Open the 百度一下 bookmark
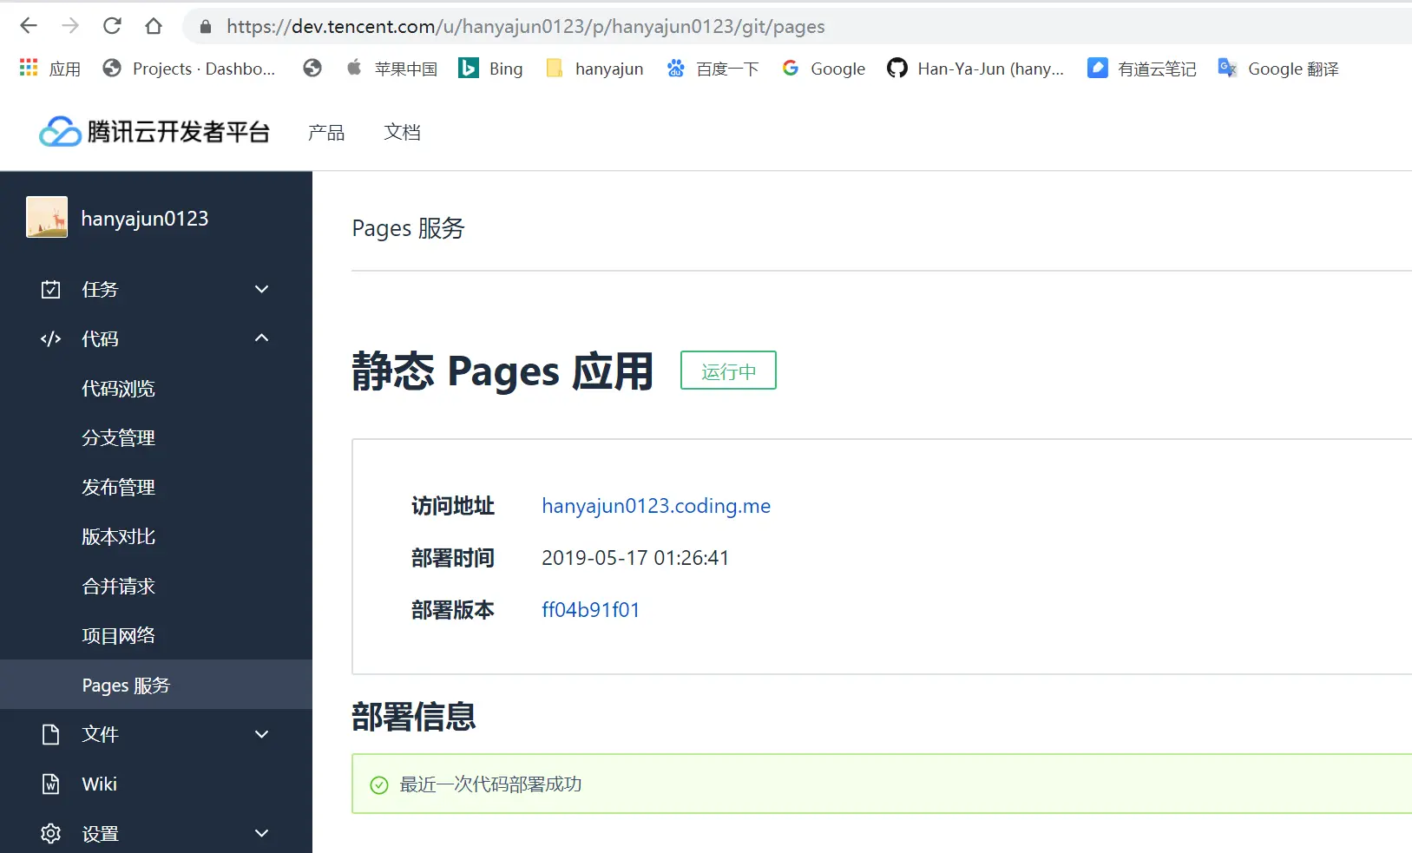This screenshot has height=853, width=1412. (713, 69)
